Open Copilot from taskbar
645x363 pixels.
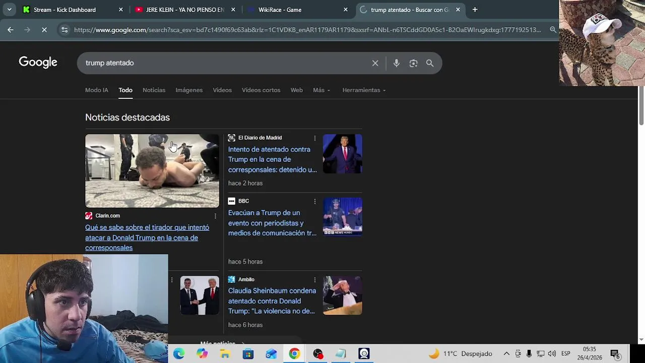point(202,354)
